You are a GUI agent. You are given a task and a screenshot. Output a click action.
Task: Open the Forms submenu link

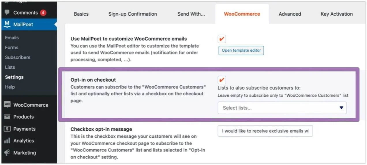(x=12, y=48)
